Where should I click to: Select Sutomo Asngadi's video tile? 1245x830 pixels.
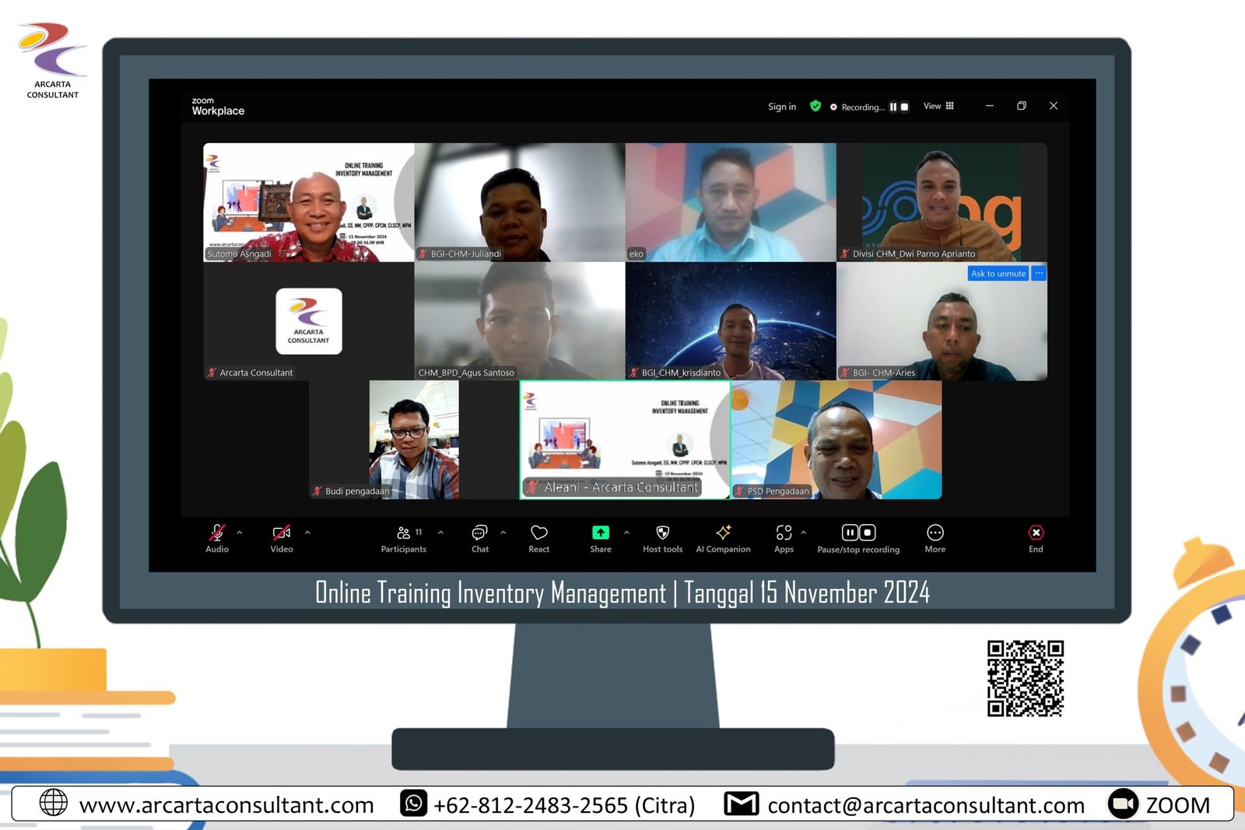308,202
